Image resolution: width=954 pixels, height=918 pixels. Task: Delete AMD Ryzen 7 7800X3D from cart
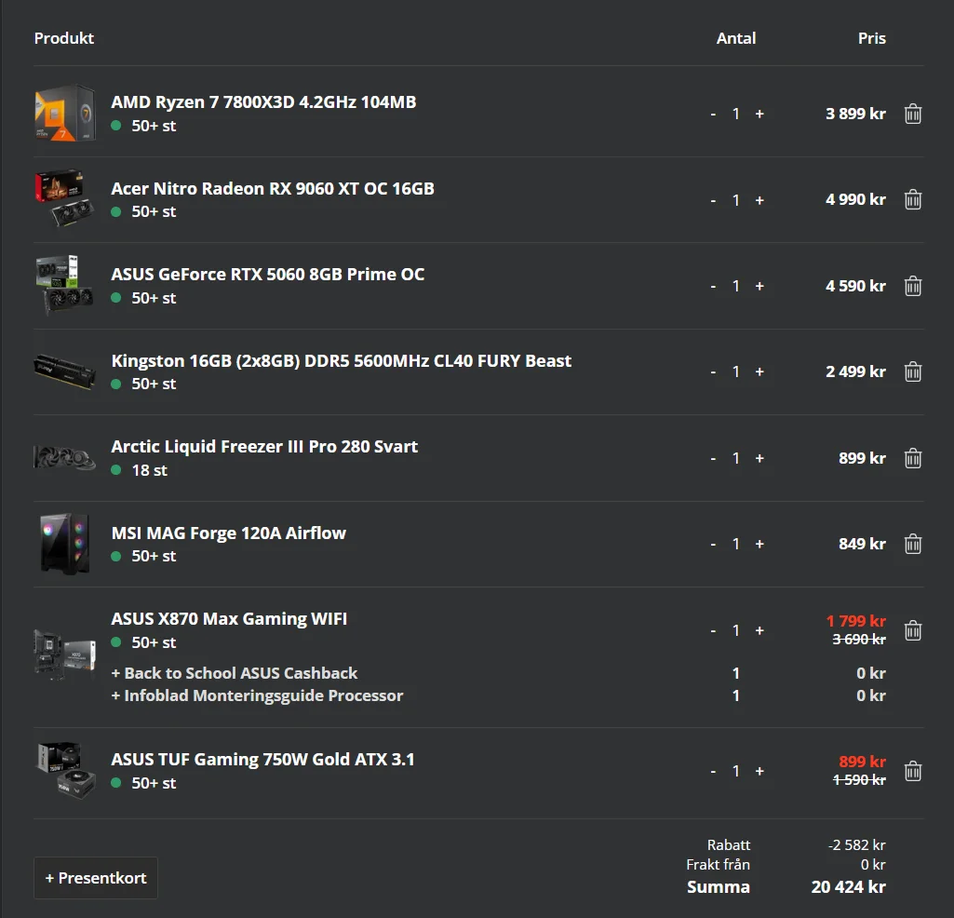[913, 114]
